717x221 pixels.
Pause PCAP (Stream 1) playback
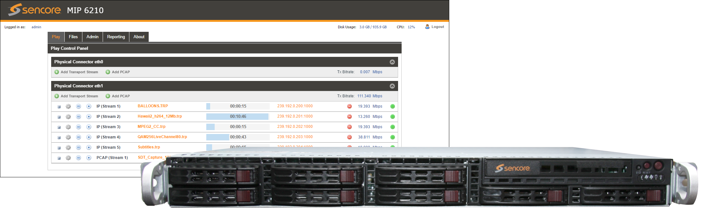click(79, 158)
